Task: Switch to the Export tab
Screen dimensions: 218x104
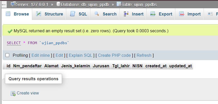Action: (x=165, y=14)
